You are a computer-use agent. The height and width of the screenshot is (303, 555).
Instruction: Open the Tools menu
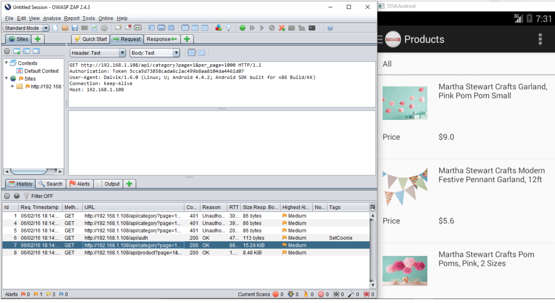(89, 18)
